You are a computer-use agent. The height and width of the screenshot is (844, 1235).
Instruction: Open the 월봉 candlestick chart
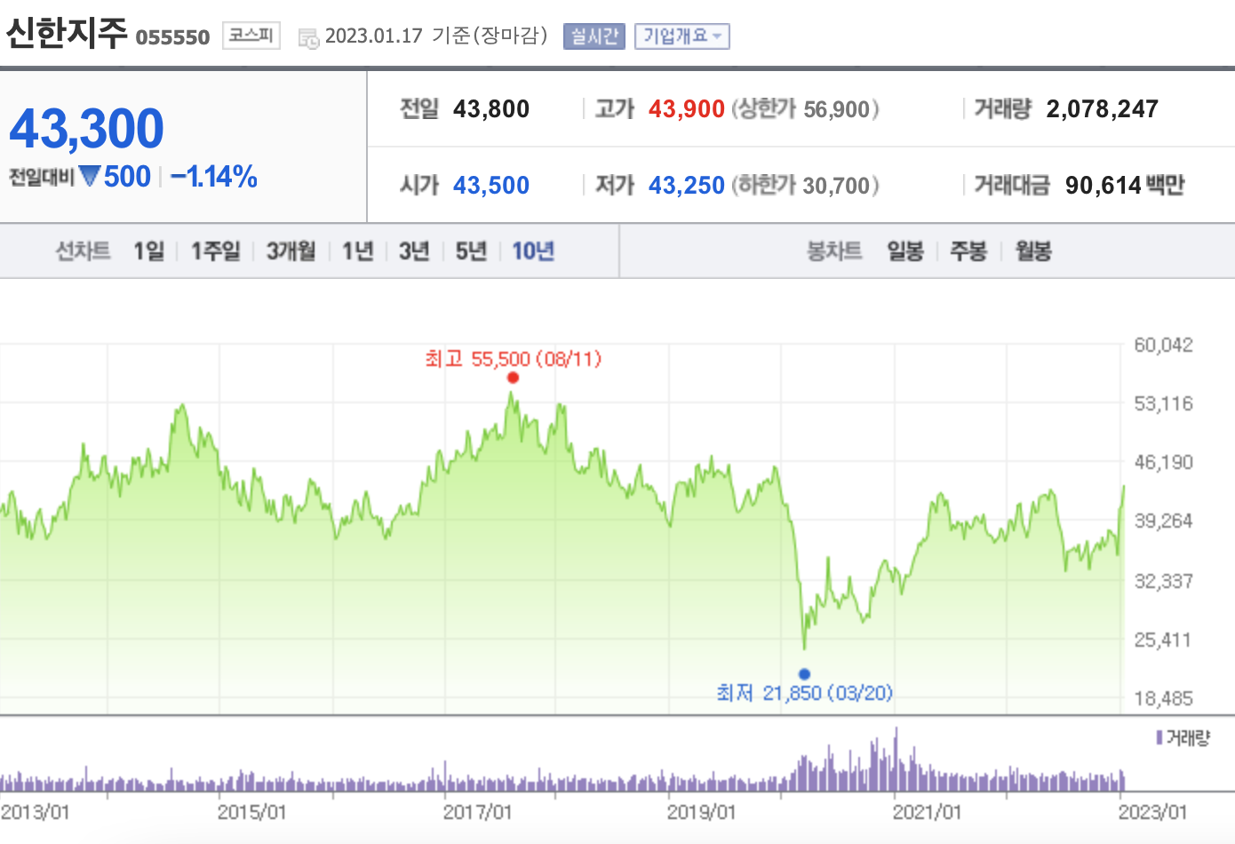1033,251
